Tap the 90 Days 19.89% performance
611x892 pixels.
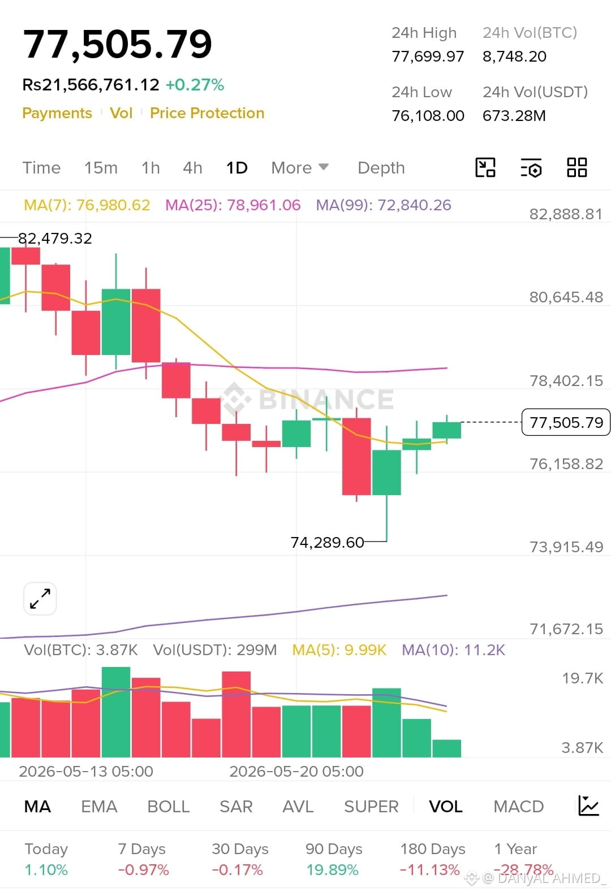pyautogui.click(x=334, y=859)
